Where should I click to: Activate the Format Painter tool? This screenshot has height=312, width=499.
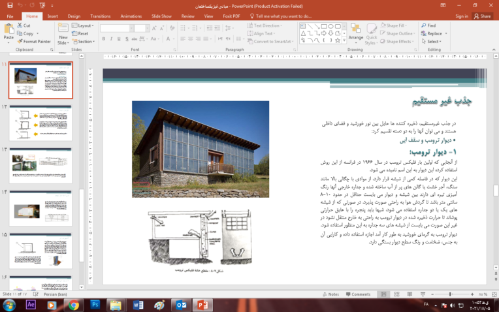click(37, 41)
